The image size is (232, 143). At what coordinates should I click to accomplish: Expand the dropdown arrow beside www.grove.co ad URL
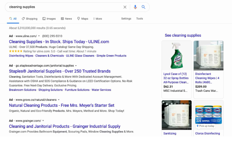(x=59, y=100)
